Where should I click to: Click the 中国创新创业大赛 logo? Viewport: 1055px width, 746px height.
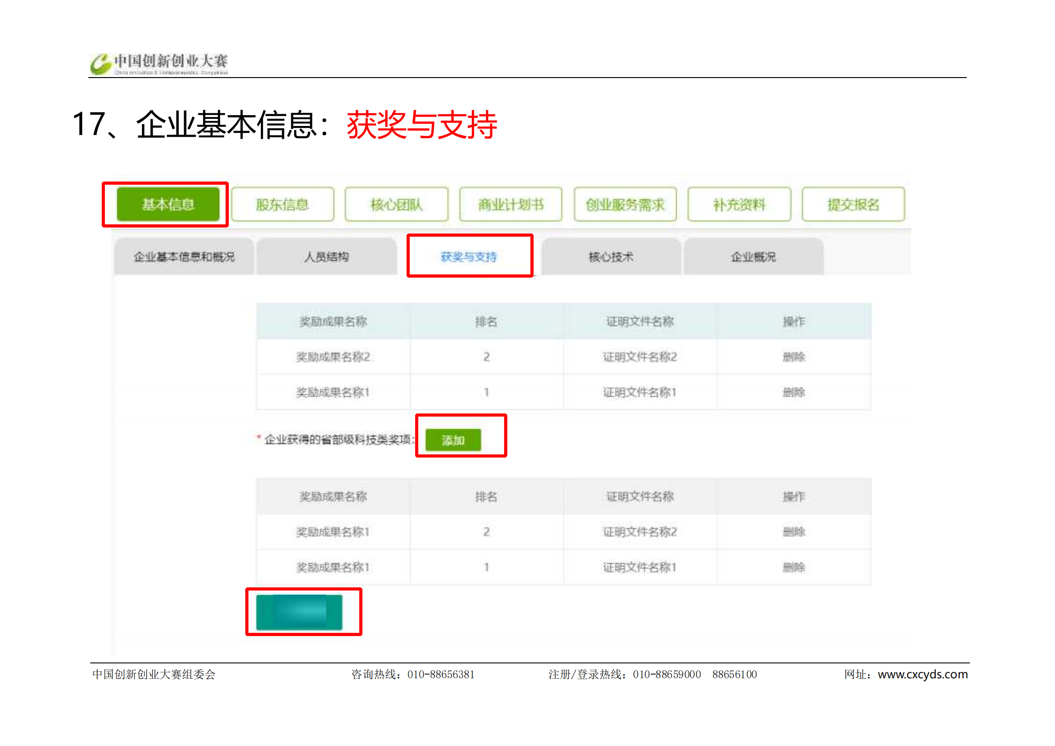(160, 63)
